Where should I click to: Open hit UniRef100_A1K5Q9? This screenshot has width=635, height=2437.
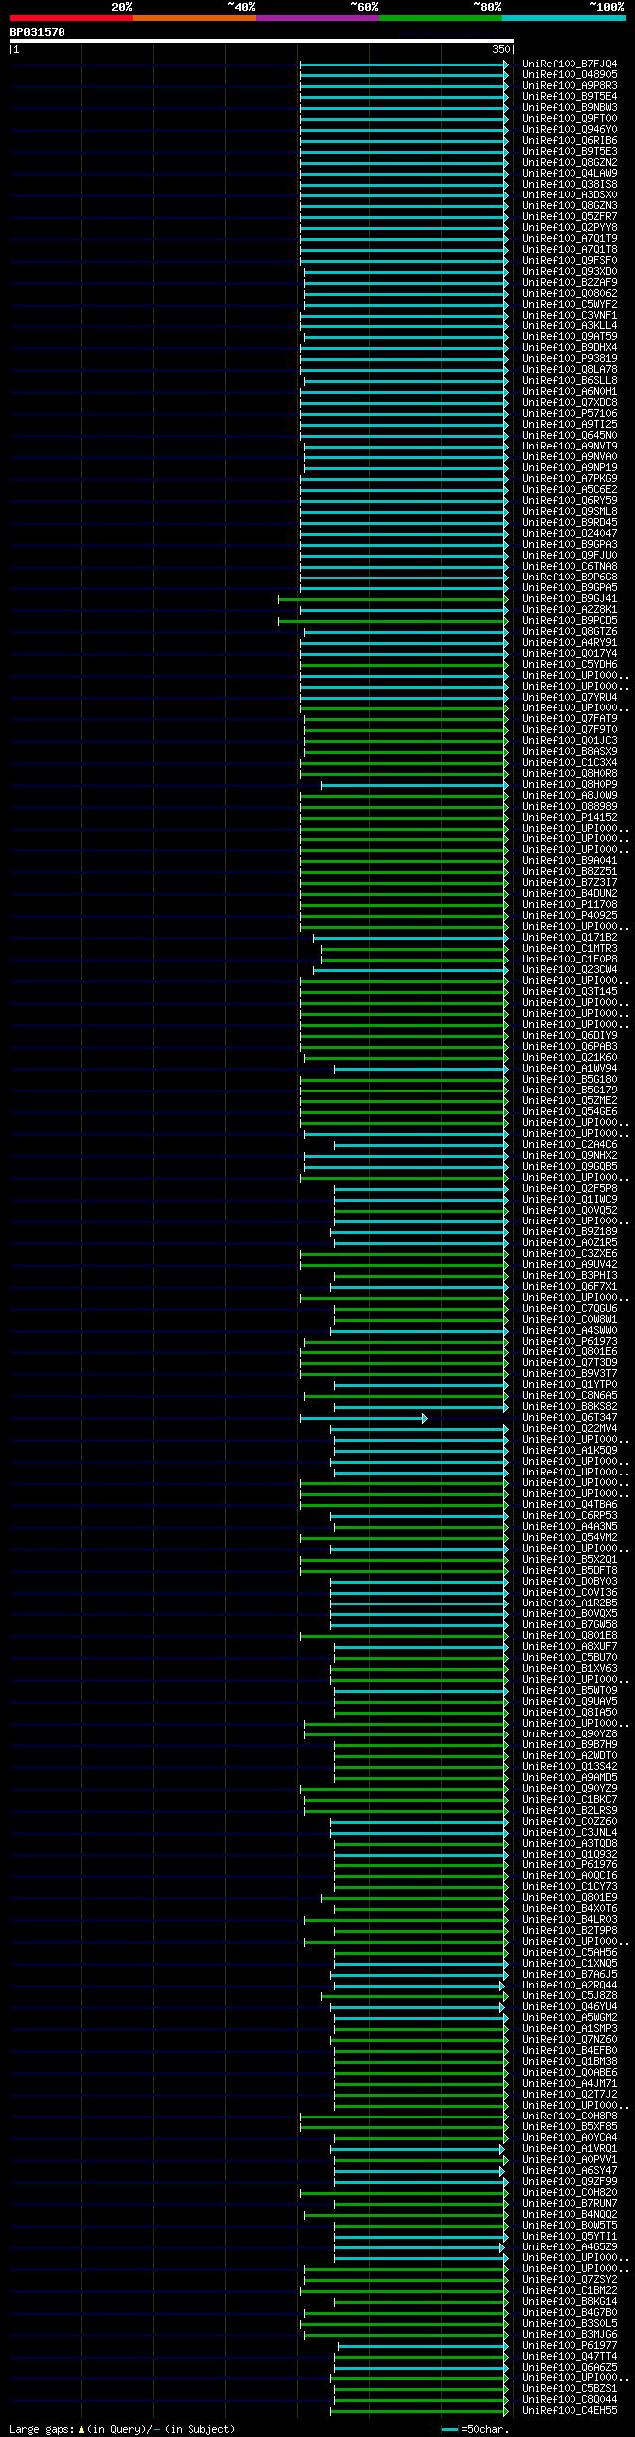pyautogui.click(x=570, y=1450)
